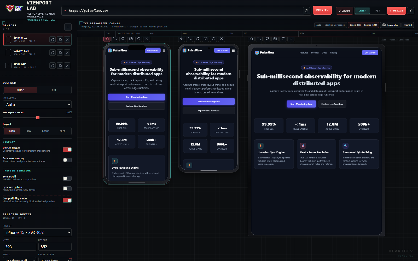Open the Issues 0 panel
The image size is (418, 261).
point(408,25)
